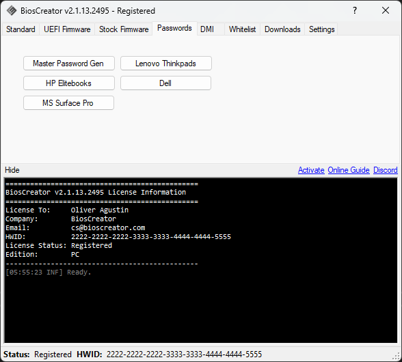The width and height of the screenshot is (402, 362).
Task: Open the MS Surface Pro option
Action: coord(68,102)
